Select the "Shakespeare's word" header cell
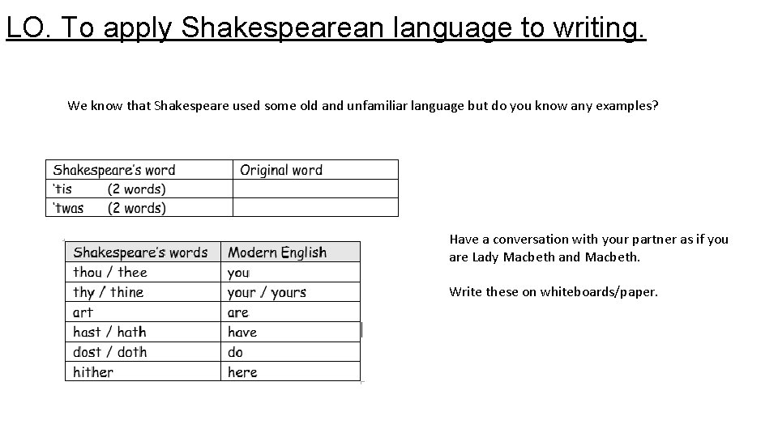The height and width of the screenshot is (437, 778). tap(139, 169)
